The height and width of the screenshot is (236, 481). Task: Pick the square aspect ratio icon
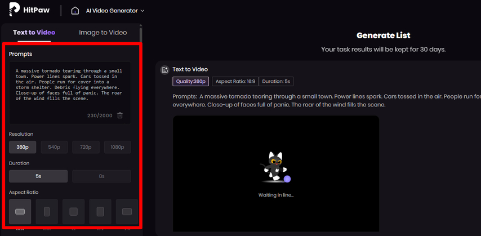(73, 211)
